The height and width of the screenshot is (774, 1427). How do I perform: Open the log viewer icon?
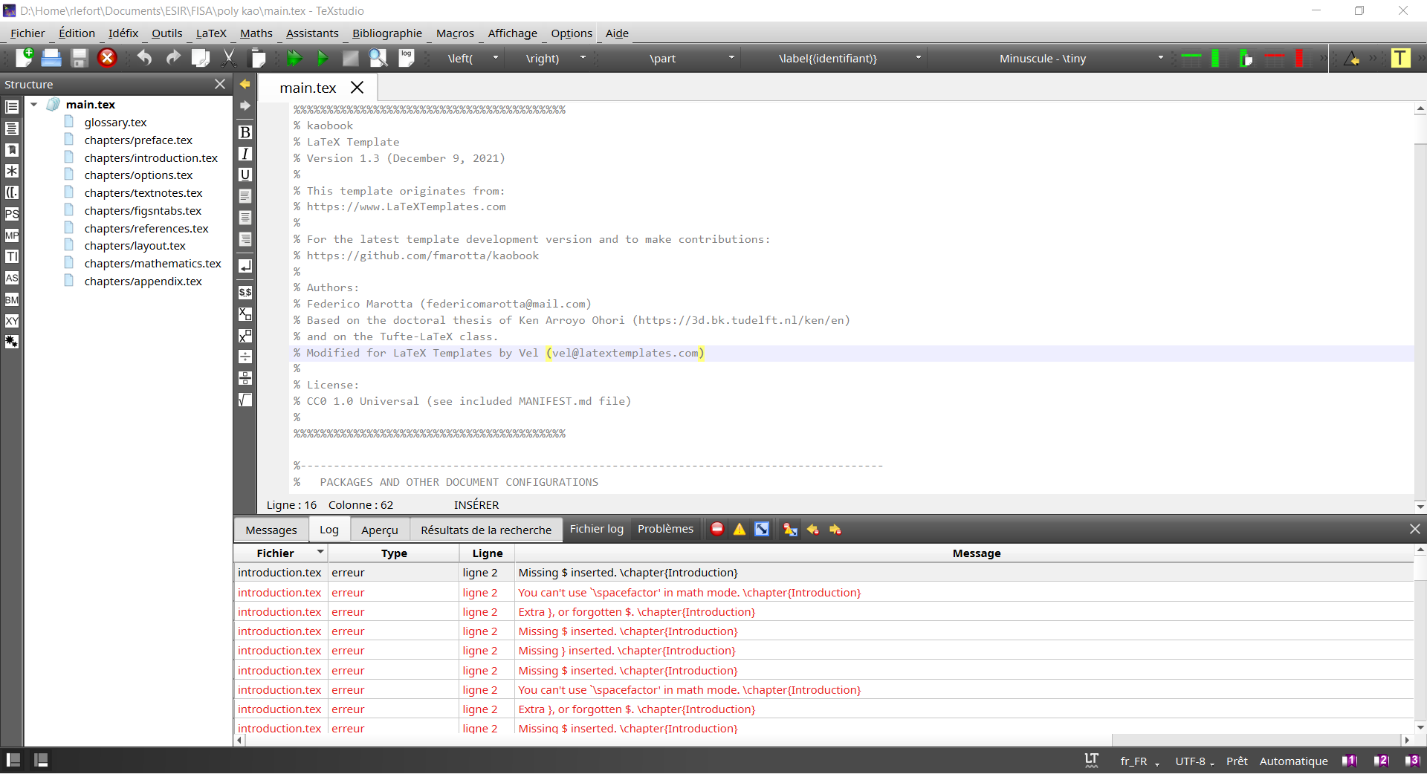tap(406, 58)
